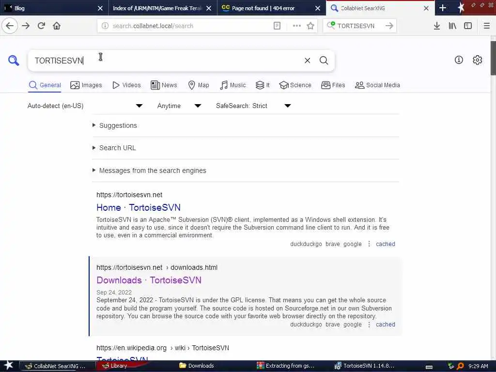496x372 pixels.
Task: Click the tray magnifier icon
Action: pyautogui.click(x=460, y=366)
